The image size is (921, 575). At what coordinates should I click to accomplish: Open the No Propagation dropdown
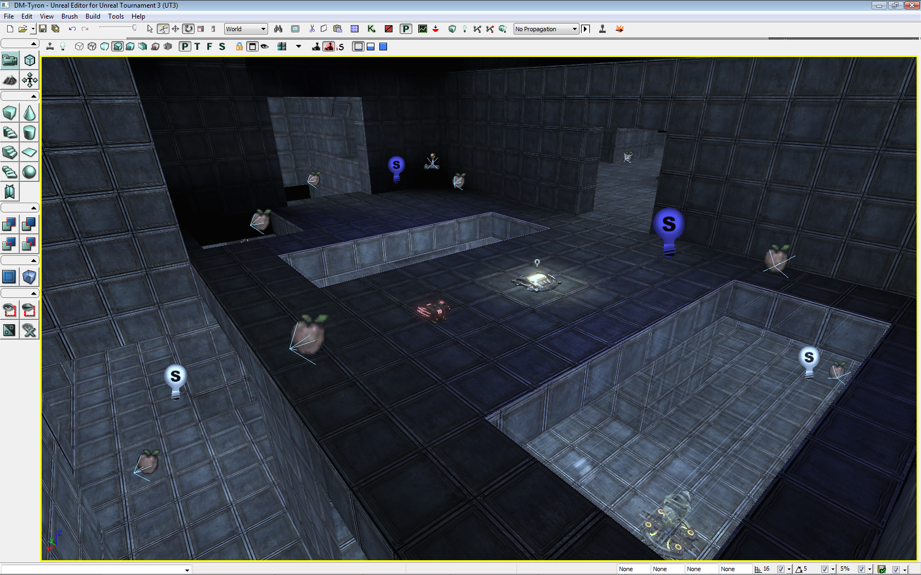click(546, 29)
